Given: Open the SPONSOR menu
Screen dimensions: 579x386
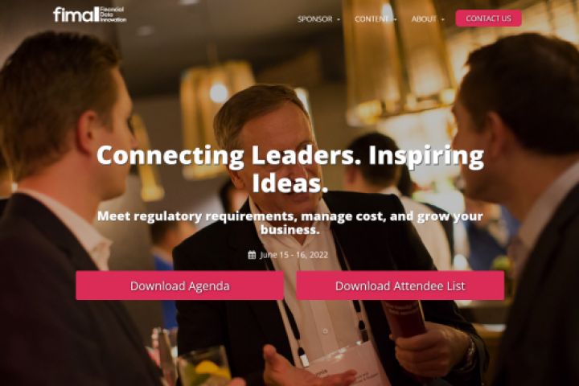Looking at the screenshot, I should tap(315, 18).
